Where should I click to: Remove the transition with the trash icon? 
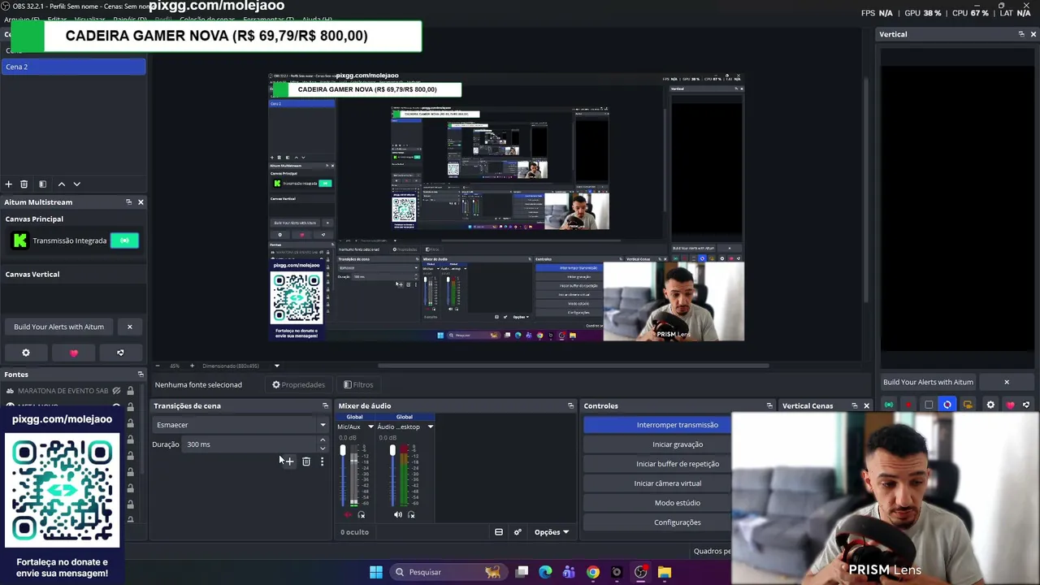pyautogui.click(x=306, y=461)
